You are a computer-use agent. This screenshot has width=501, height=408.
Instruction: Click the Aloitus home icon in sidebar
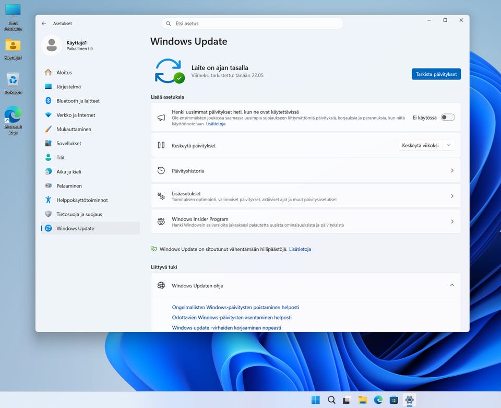(x=48, y=72)
